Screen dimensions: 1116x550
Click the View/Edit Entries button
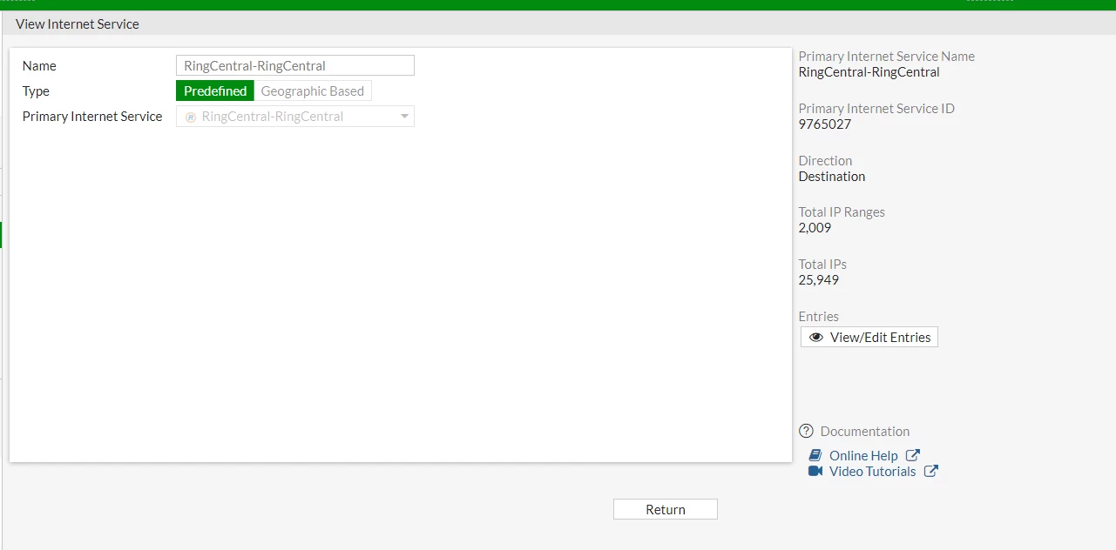pyautogui.click(x=869, y=338)
